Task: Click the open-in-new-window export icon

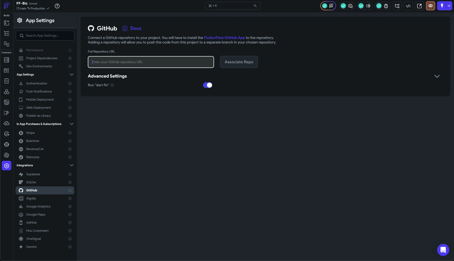Action: click(x=419, y=6)
